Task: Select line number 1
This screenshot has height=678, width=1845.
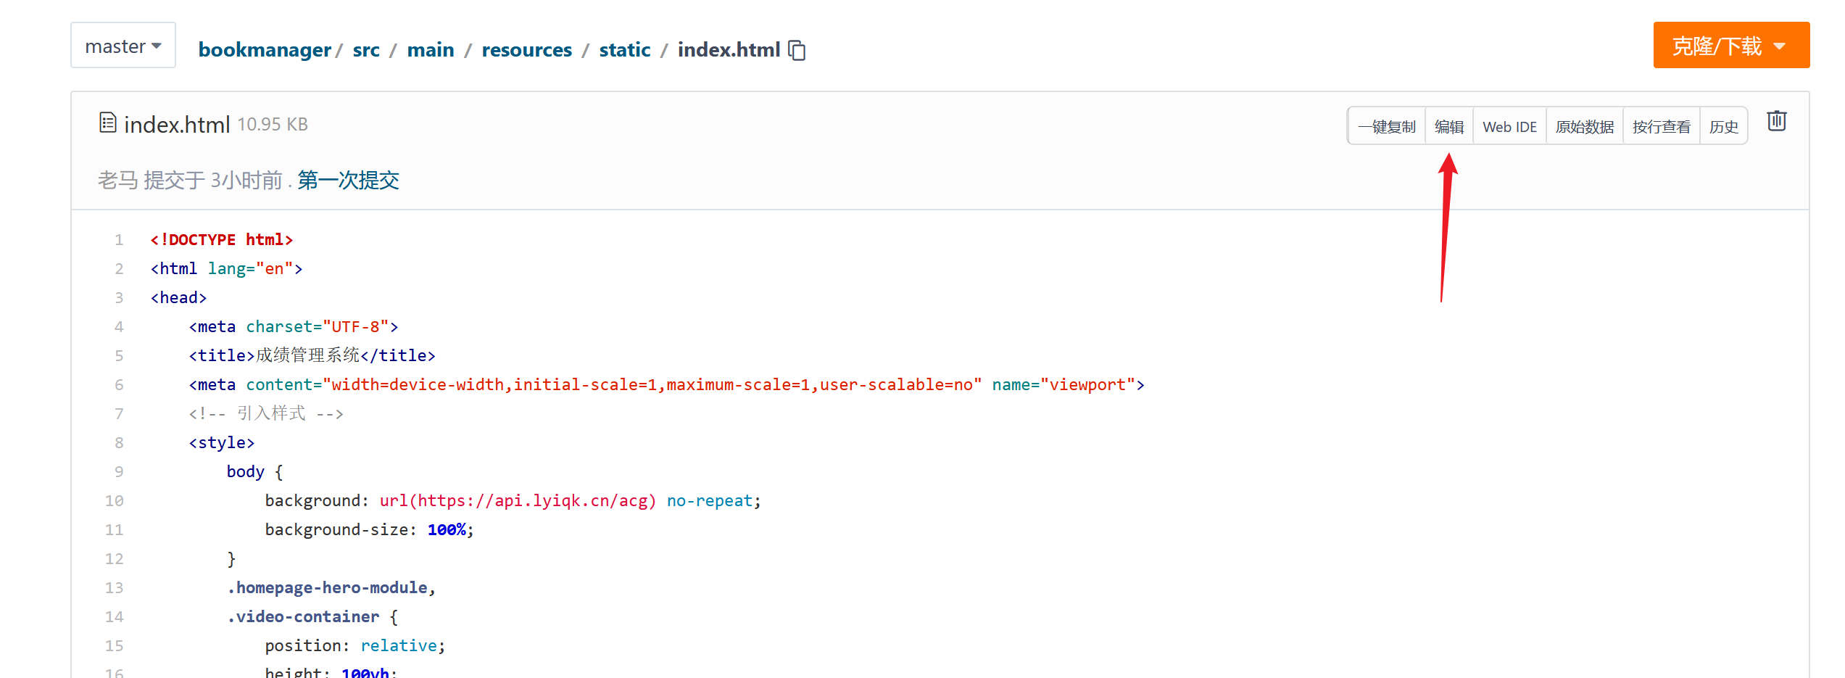Action: (119, 239)
